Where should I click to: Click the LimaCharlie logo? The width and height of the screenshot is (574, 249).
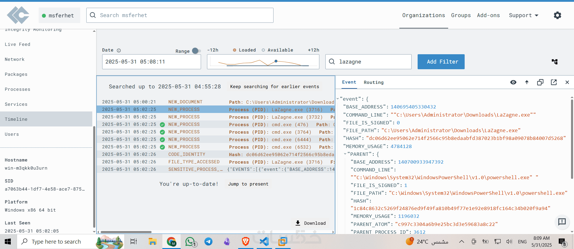pyautogui.click(x=18, y=15)
